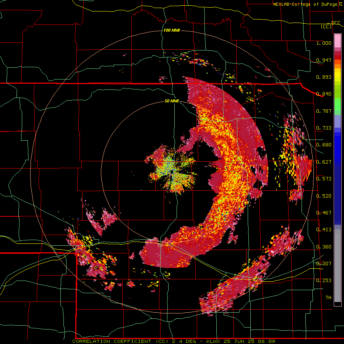
Task: Click the radar site at the map center
Action: tap(172, 172)
